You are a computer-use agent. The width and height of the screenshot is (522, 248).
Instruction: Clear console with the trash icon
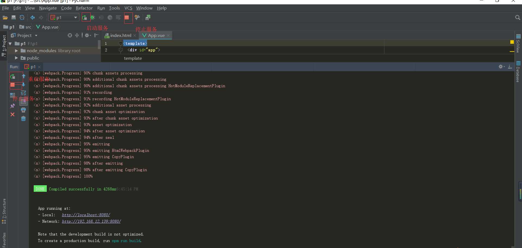click(23, 119)
